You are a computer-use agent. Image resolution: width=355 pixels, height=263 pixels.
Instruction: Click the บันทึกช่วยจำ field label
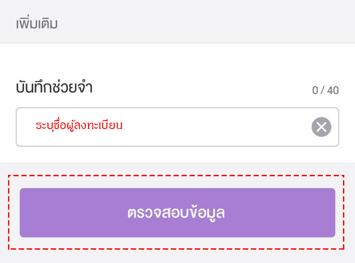tap(54, 88)
